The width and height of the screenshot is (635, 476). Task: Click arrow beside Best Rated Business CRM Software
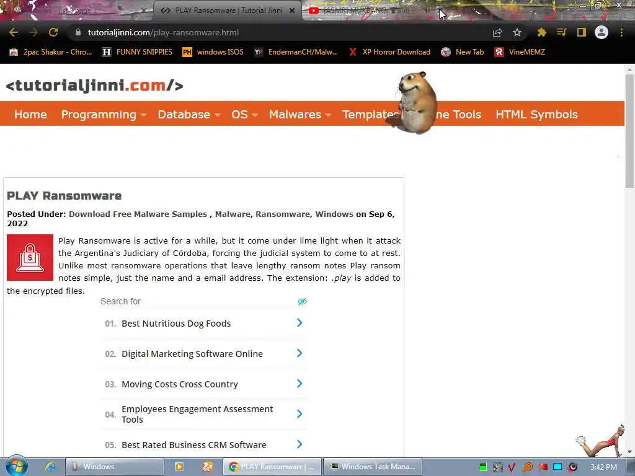[x=300, y=444]
